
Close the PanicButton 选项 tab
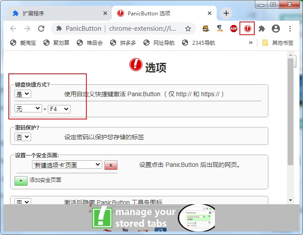pyautogui.click(x=210, y=13)
